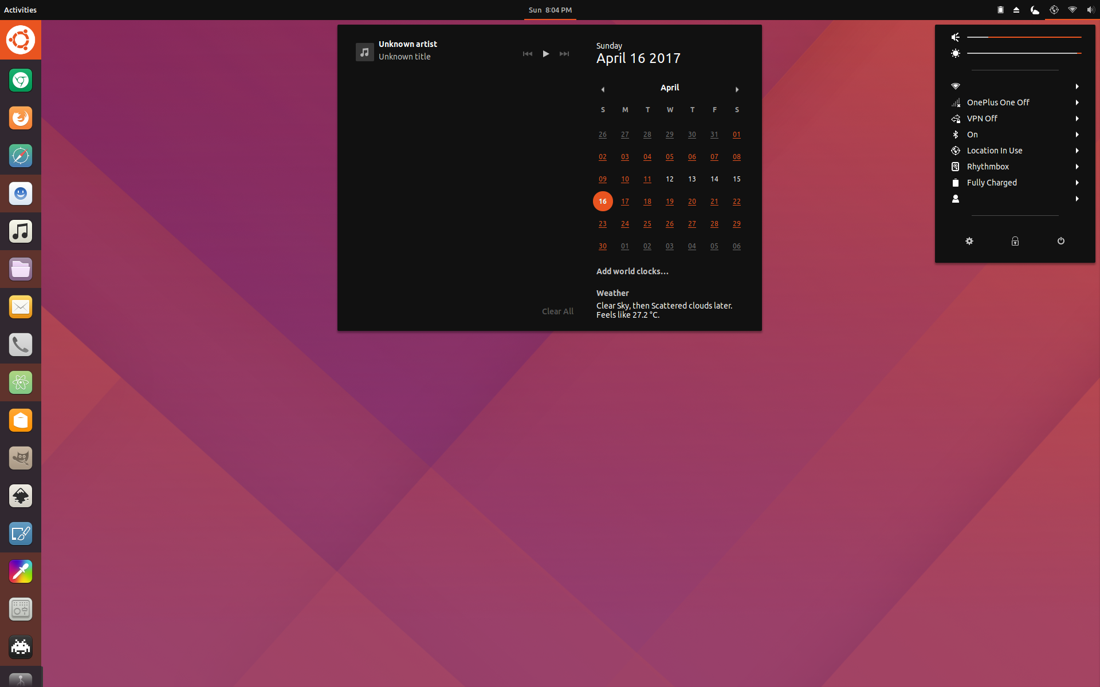Image resolution: width=1100 pixels, height=687 pixels.
Task: Expand the Bluetooth On submenu
Action: pos(1015,135)
